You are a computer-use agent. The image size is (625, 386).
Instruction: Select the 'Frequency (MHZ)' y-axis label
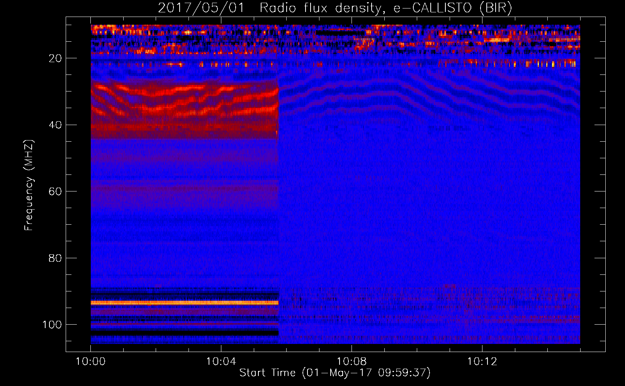29,185
